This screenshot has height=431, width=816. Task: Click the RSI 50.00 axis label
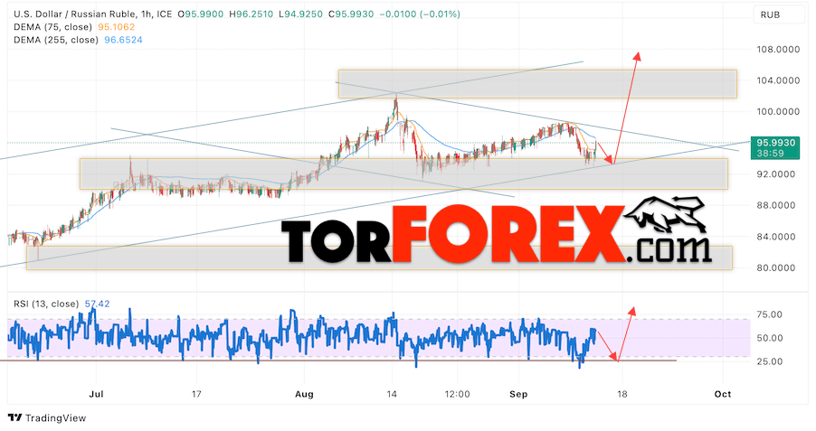pyautogui.click(x=769, y=338)
